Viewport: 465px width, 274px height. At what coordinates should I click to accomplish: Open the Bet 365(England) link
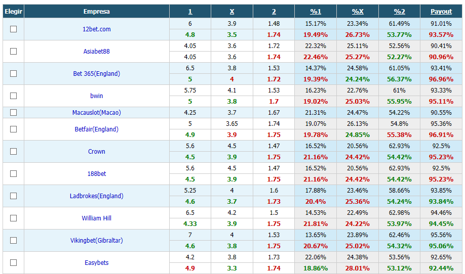tap(97, 73)
